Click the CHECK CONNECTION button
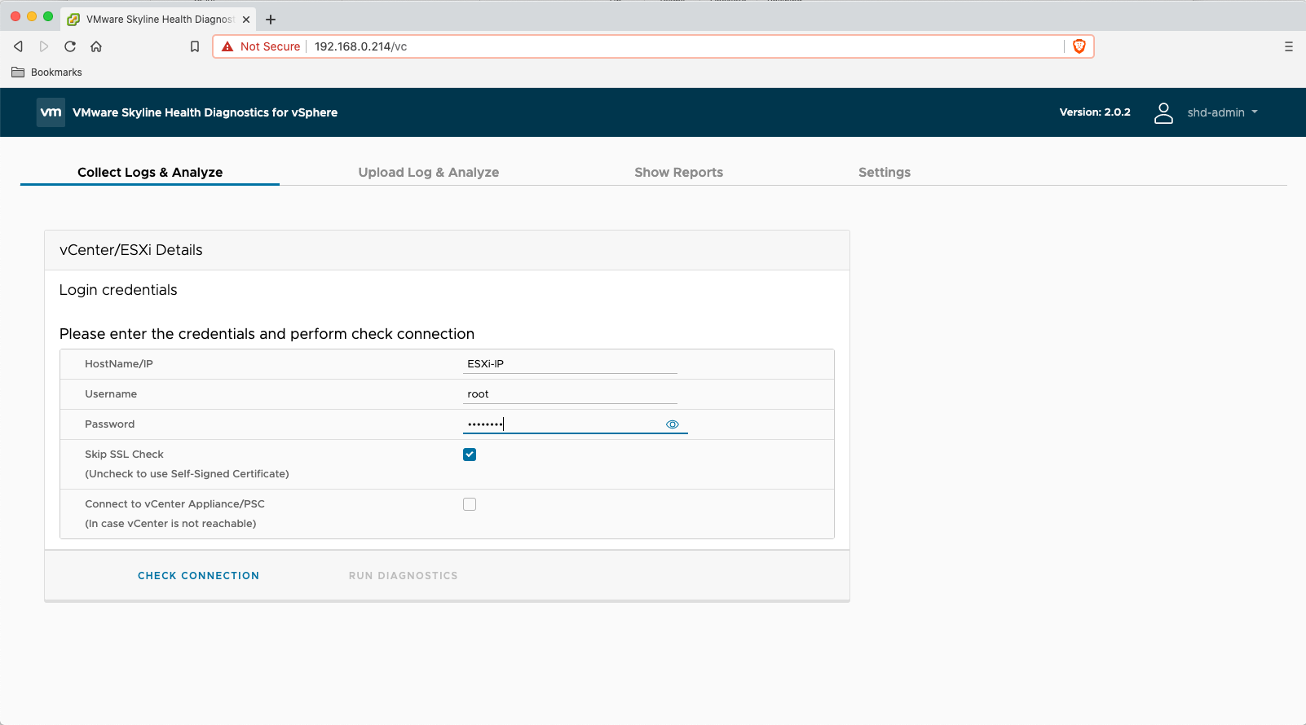 [198, 576]
